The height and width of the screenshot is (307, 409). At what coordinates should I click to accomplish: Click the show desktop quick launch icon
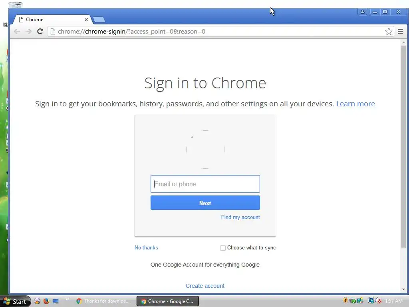(56, 301)
